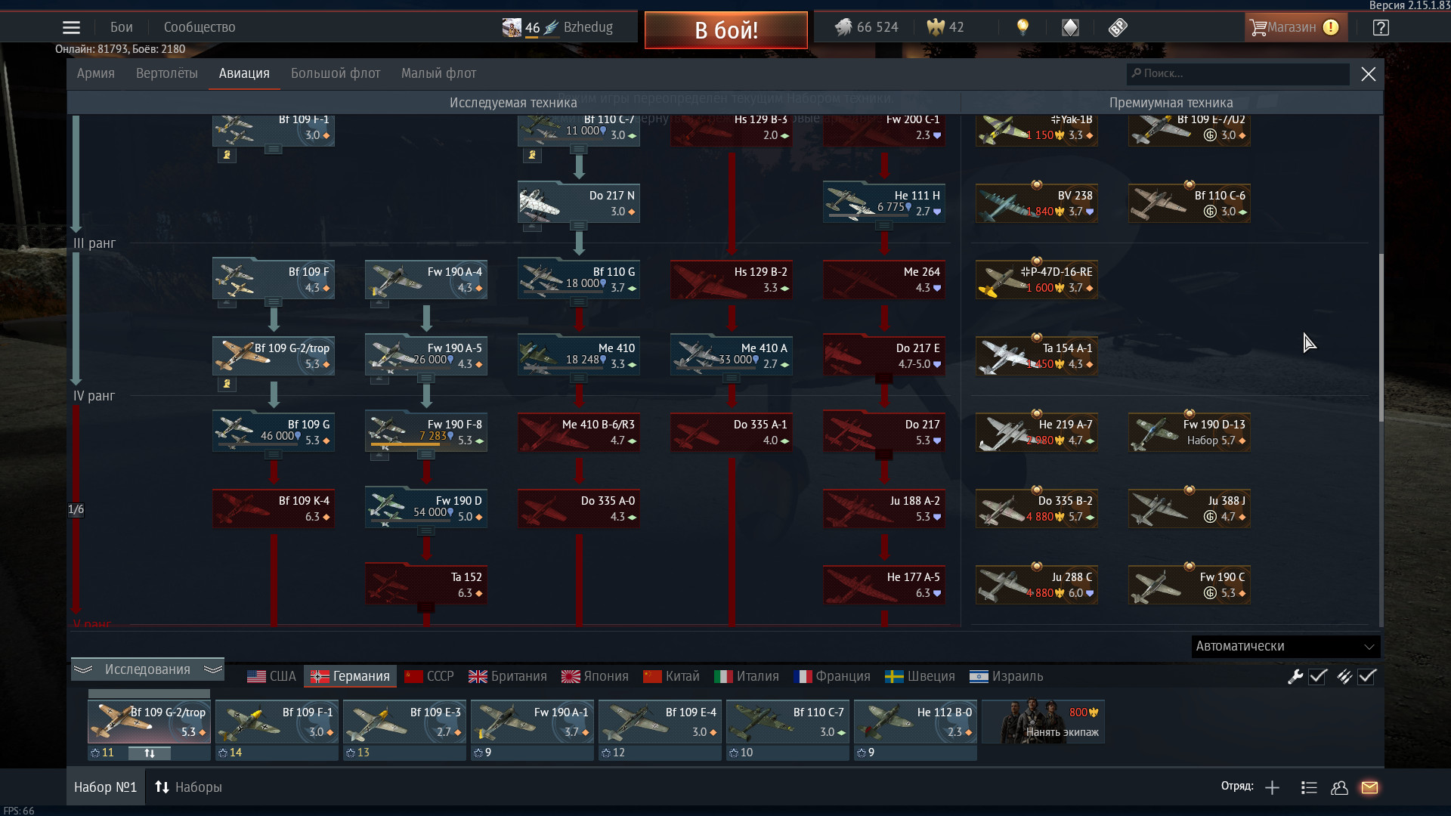This screenshot has height=816, width=1451.
Task: Collapse the Исследования panel
Action: 147,669
